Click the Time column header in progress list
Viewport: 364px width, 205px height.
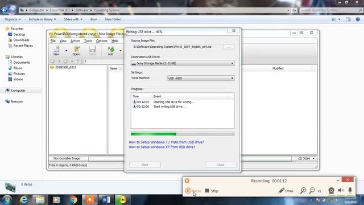(x=142, y=96)
